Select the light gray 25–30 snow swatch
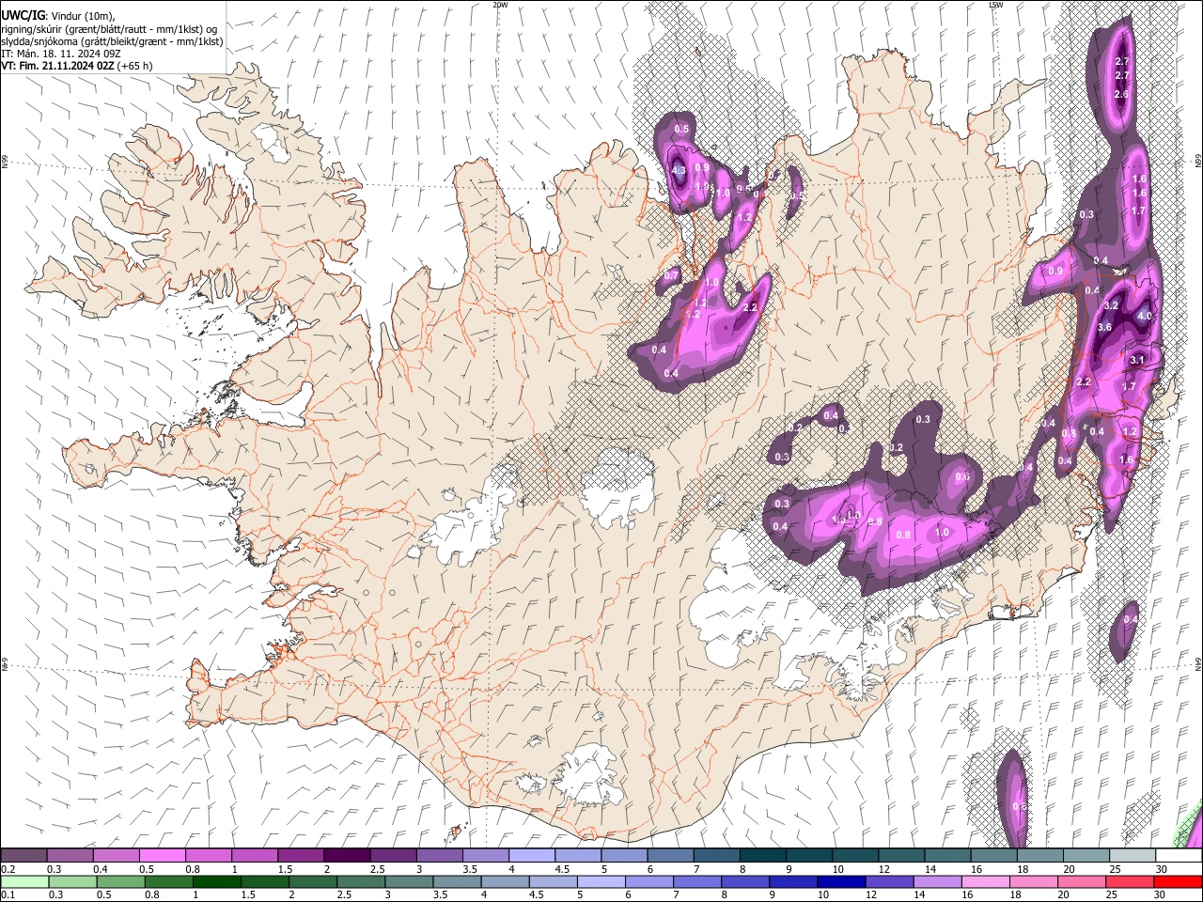The image size is (1203, 902). [x=1132, y=855]
